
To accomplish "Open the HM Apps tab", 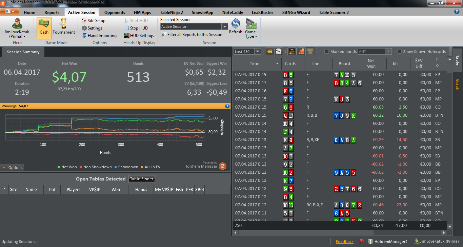I will pyautogui.click(x=142, y=13).
